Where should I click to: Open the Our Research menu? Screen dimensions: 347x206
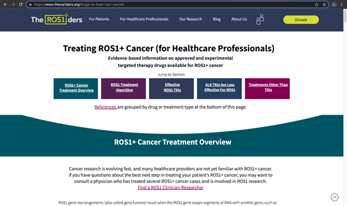(191, 19)
